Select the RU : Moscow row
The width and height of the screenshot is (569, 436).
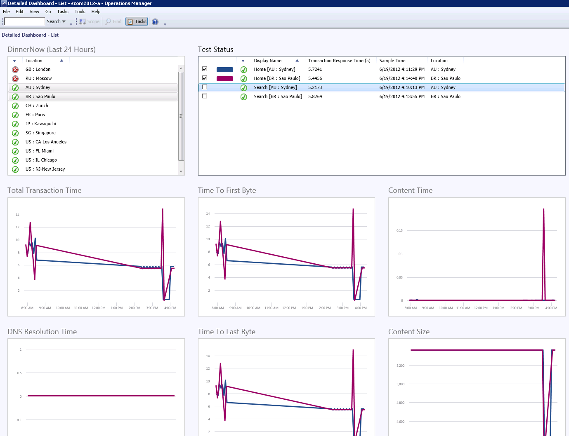[93, 79]
